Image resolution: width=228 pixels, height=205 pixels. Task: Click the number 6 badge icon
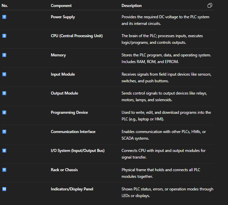[4, 112]
